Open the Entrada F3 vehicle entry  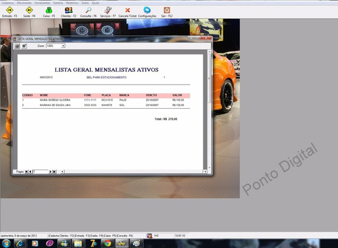9,12
